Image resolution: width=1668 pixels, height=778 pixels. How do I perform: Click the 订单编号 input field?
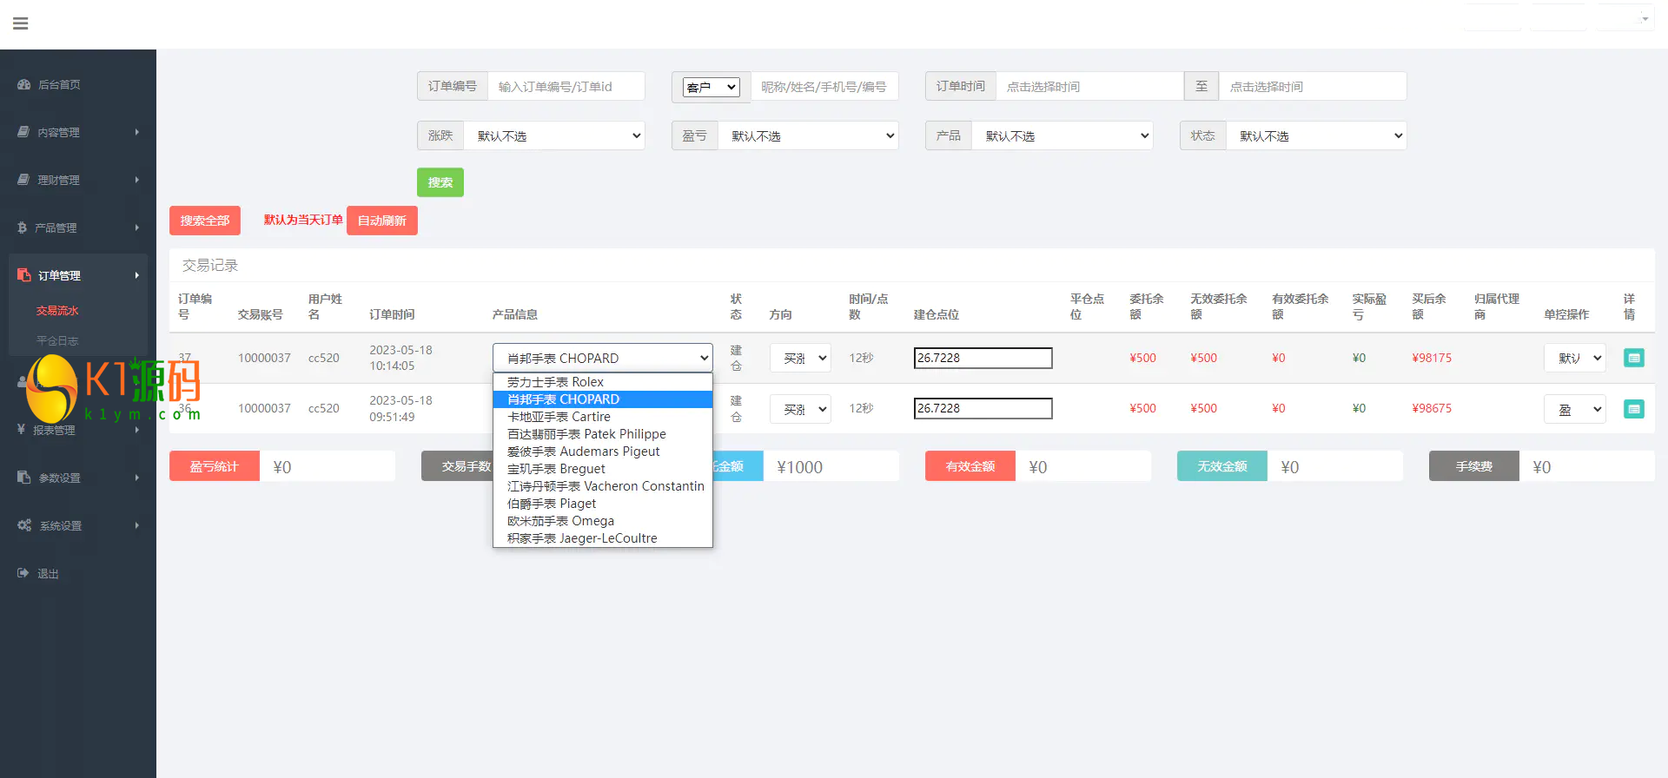coord(566,87)
